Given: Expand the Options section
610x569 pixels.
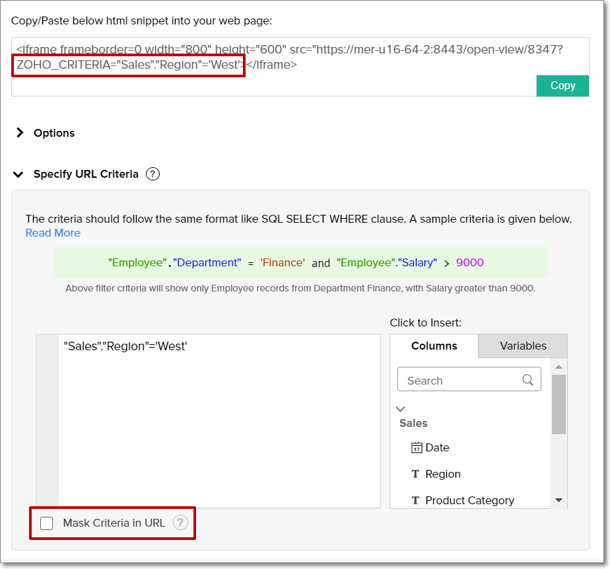Looking at the screenshot, I should tap(20, 133).
